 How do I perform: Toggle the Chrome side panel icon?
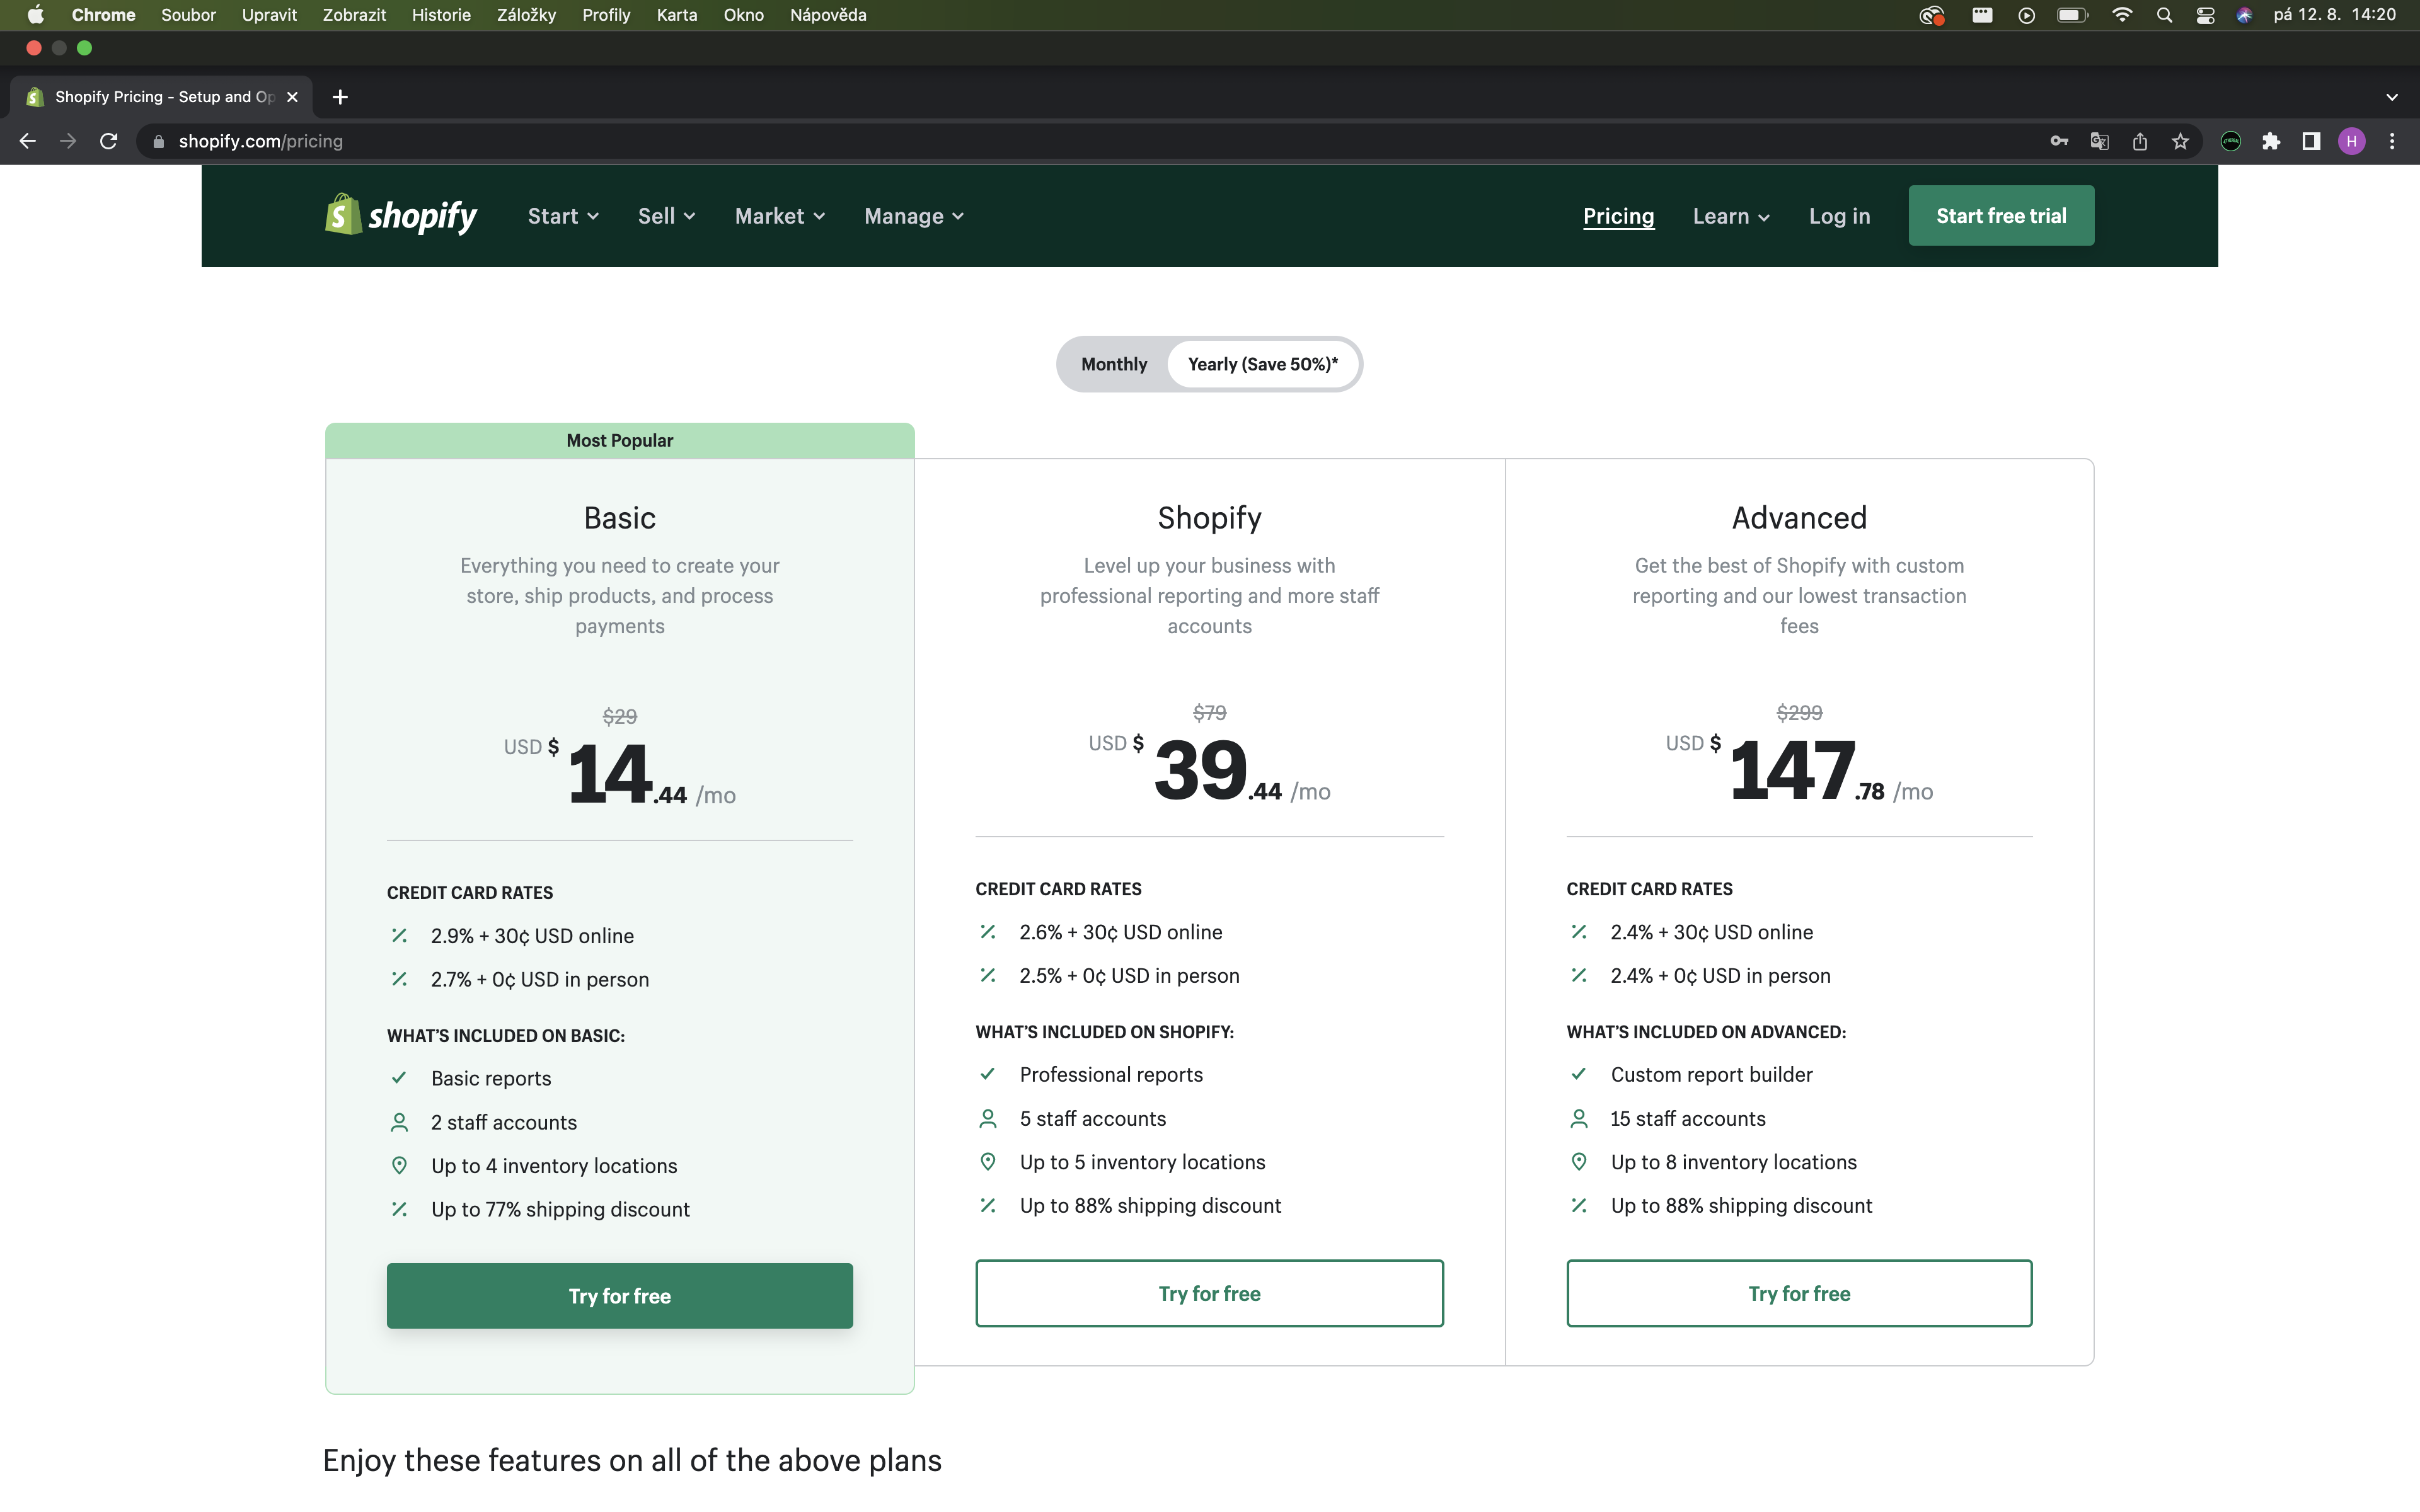coord(2311,141)
